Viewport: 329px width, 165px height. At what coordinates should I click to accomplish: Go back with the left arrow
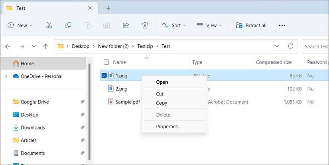8,46
